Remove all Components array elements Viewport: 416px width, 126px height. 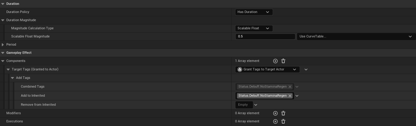[x=283, y=61]
